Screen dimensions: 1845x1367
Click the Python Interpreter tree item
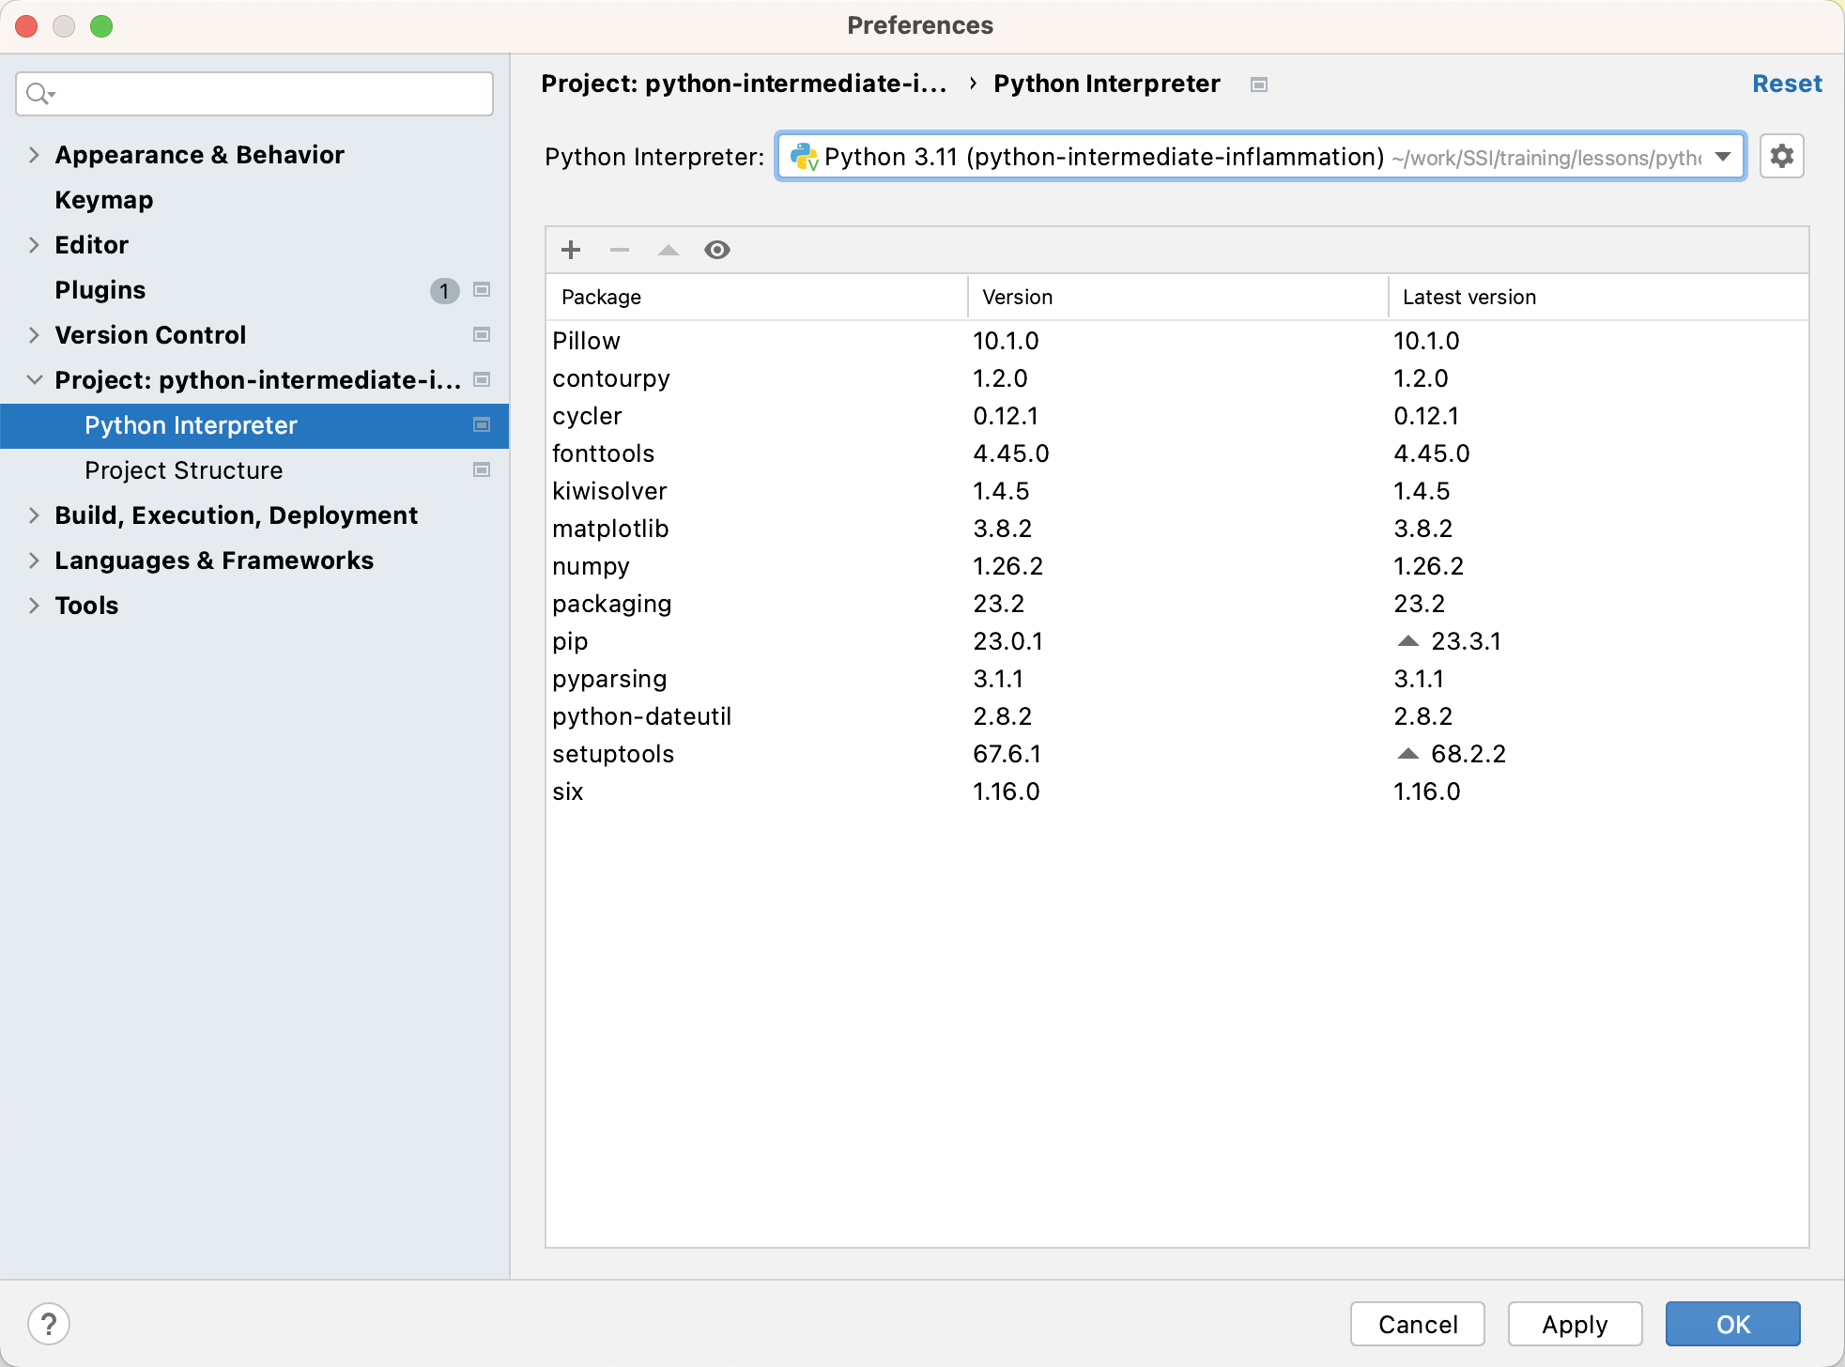(190, 425)
